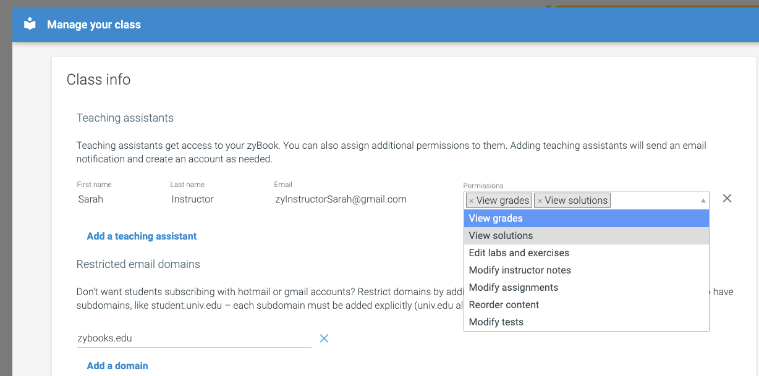
Task: Remove the View solutions permission tag
Action: coord(540,201)
